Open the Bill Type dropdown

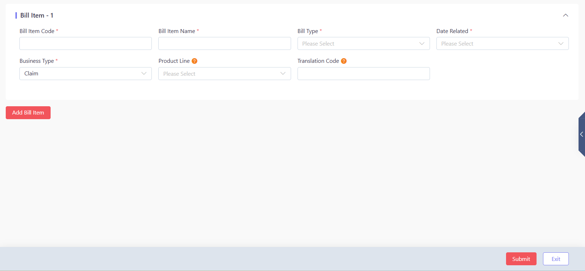pyautogui.click(x=364, y=43)
